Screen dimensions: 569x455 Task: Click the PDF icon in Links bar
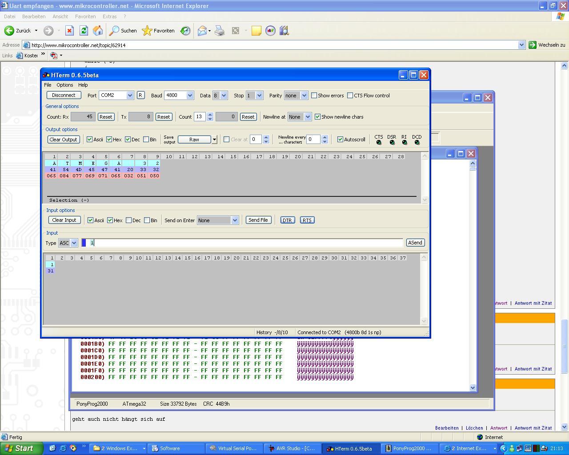[x=54, y=56]
